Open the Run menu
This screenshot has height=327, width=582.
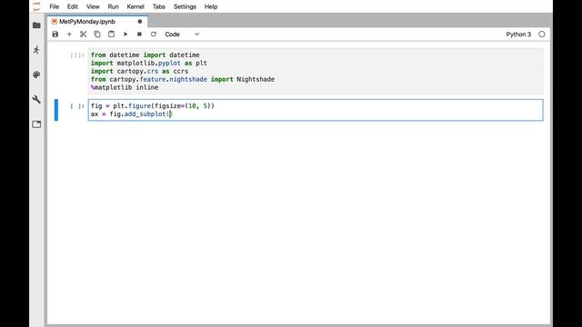(113, 6)
